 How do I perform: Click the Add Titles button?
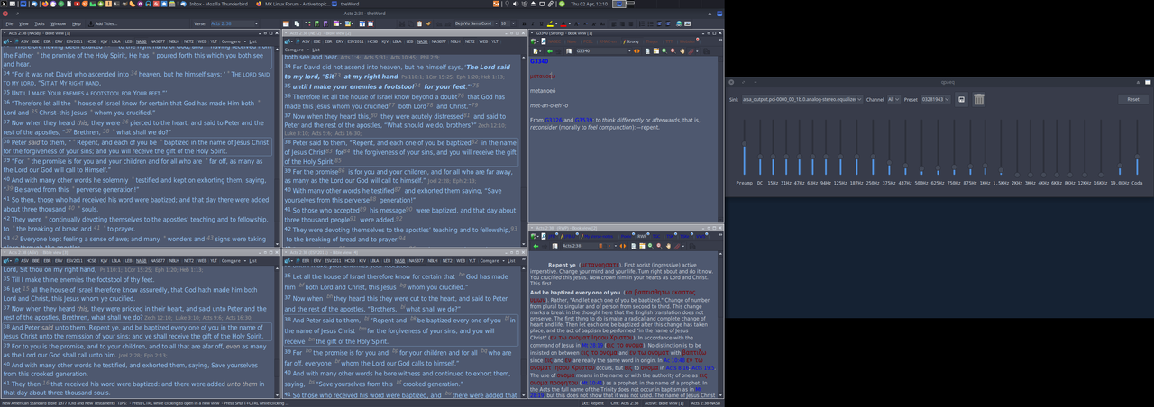[x=103, y=23]
